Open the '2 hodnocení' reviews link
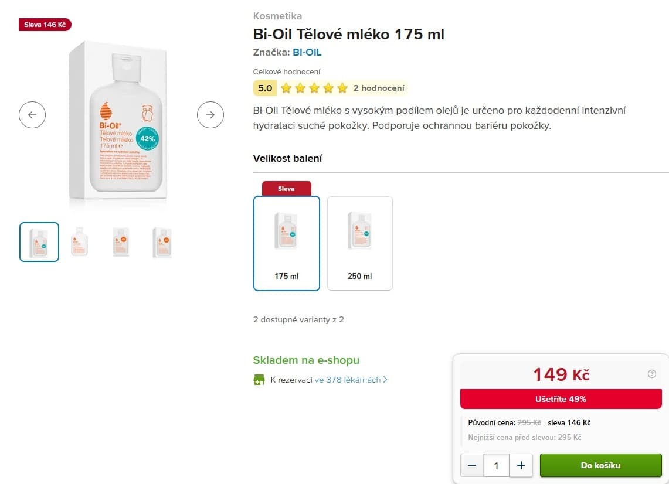This screenshot has width=669, height=484. (x=379, y=88)
